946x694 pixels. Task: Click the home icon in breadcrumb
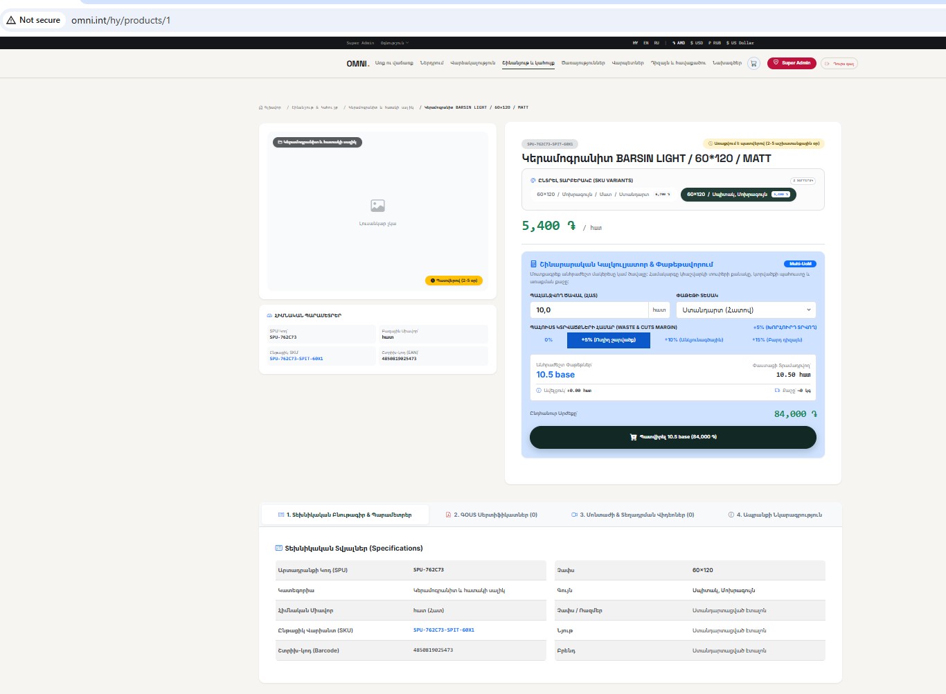point(261,107)
